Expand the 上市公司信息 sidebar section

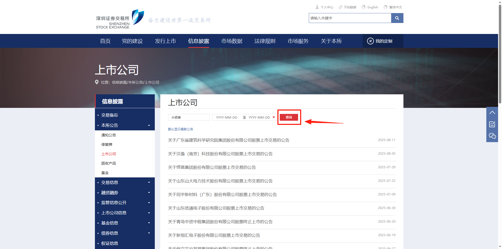click(149, 213)
